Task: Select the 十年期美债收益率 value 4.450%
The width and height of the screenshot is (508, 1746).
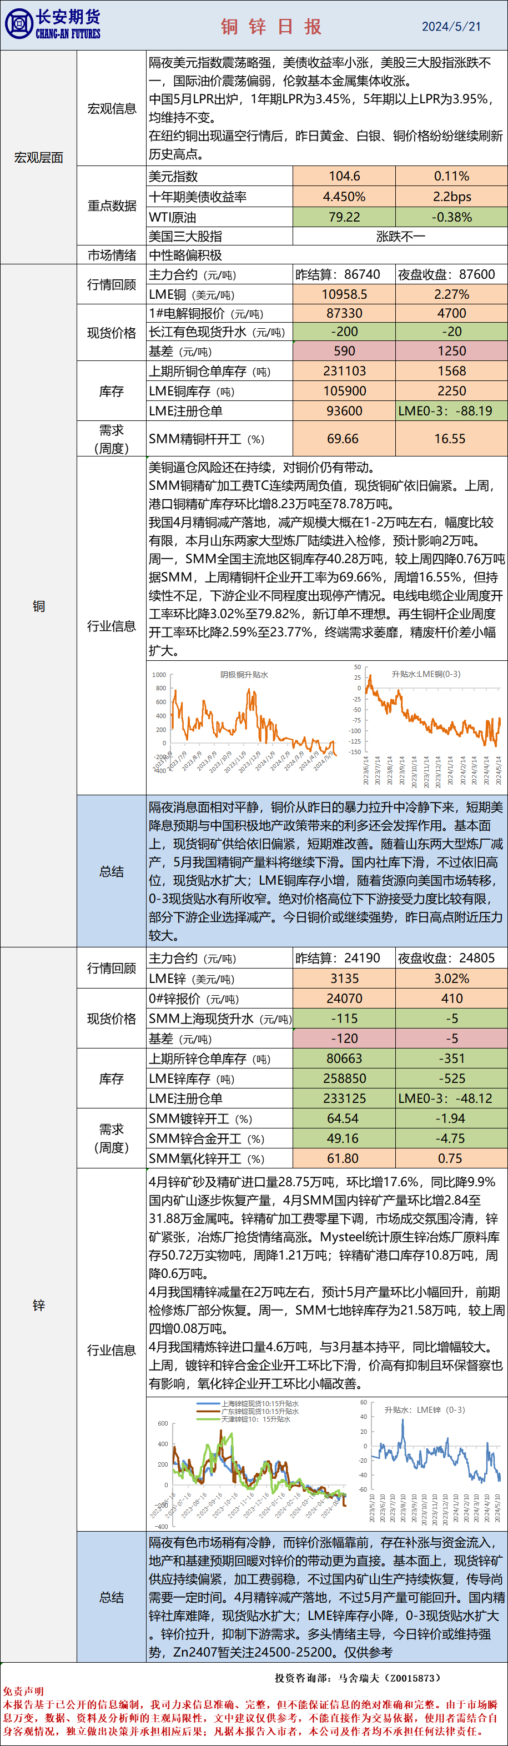Action: 344,197
